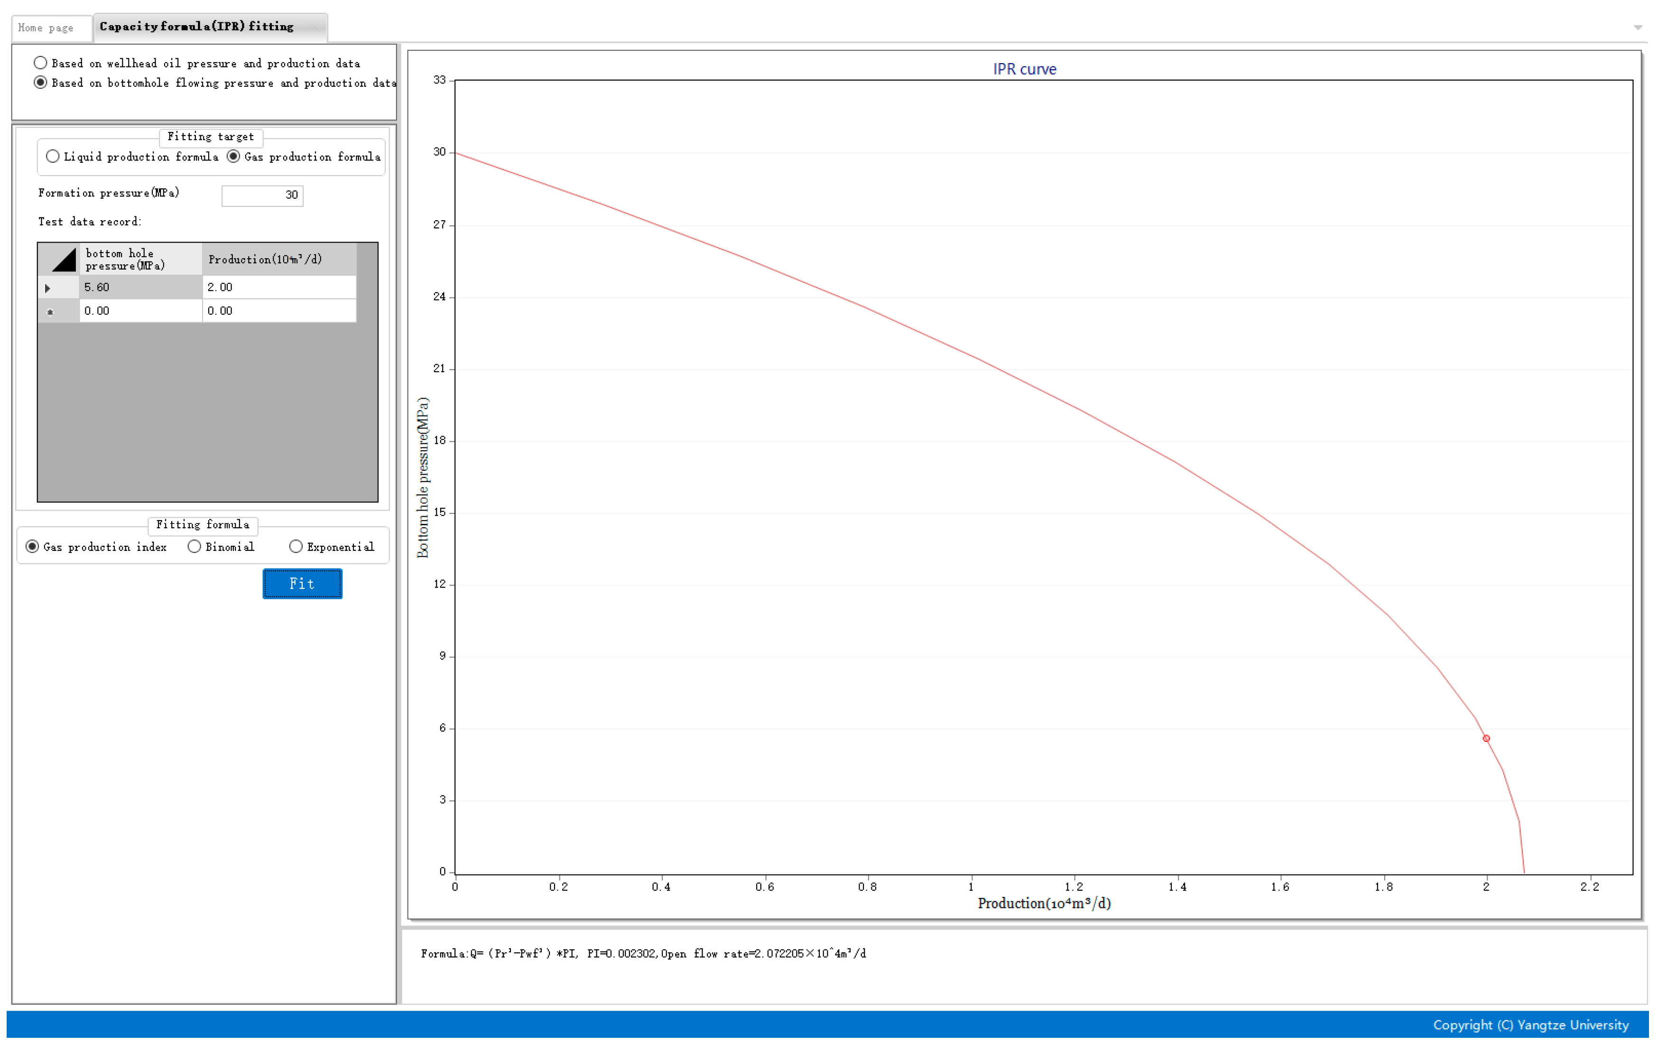Click the current row arrow indicator
The image size is (1658, 1053).
click(x=48, y=288)
